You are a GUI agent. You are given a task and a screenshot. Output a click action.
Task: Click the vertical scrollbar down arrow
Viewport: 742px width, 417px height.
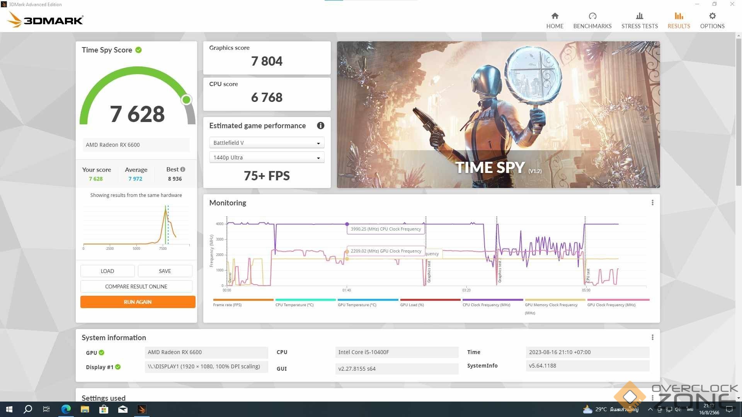(x=739, y=398)
